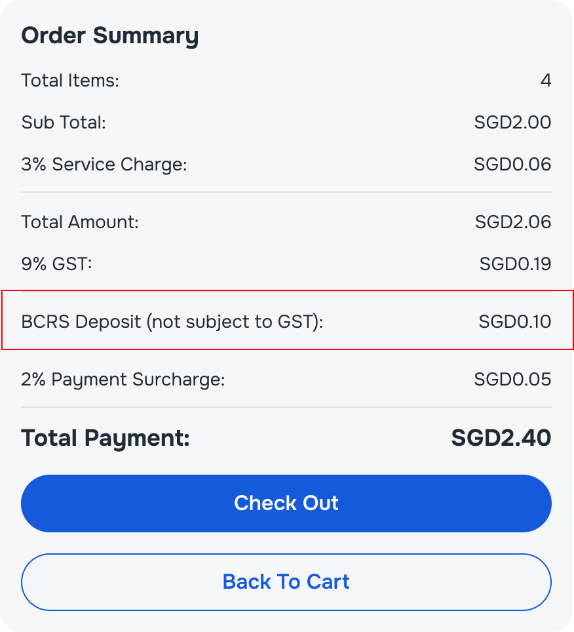This screenshot has height=632, width=574.
Task: Select the SGD0.05 surcharge value
Action: (512, 380)
